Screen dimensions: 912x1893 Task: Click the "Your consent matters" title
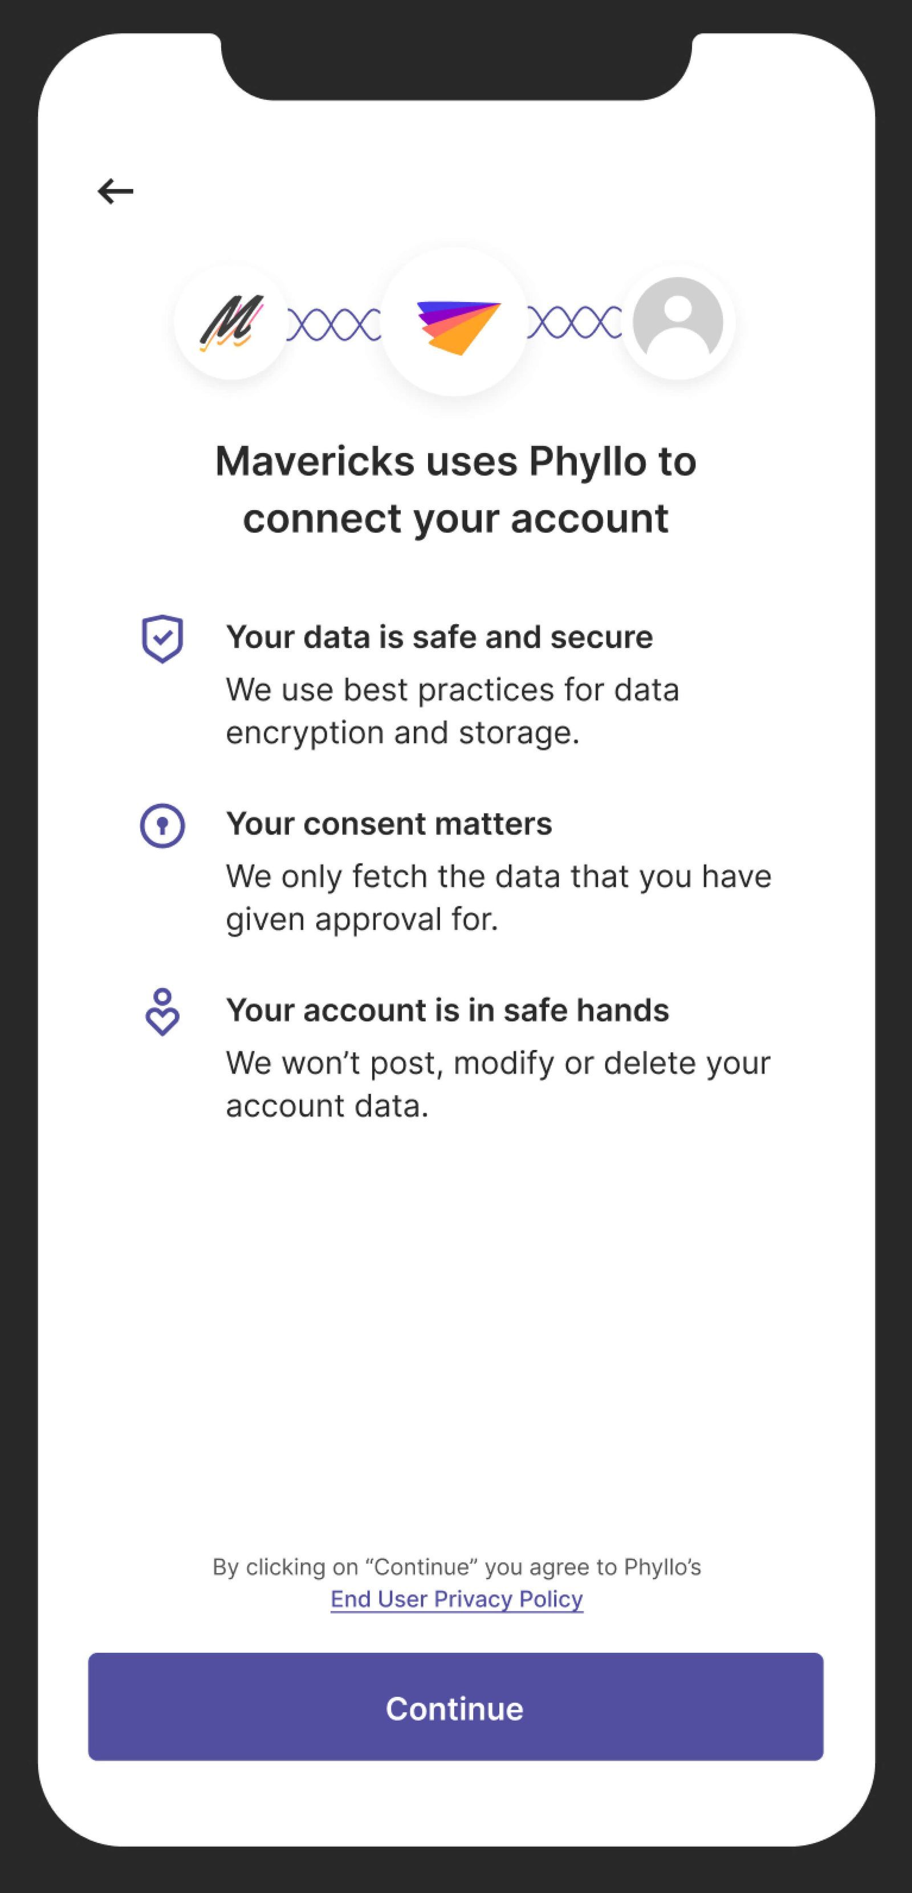point(389,824)
